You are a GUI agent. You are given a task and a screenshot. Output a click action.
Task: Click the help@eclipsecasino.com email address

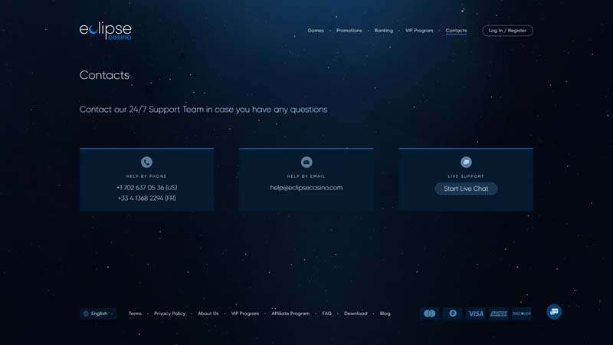306,188
